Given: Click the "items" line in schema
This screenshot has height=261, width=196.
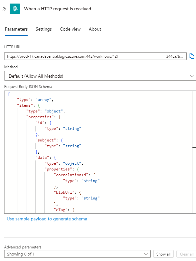Looking at the screenshot, I should point(28,105).
